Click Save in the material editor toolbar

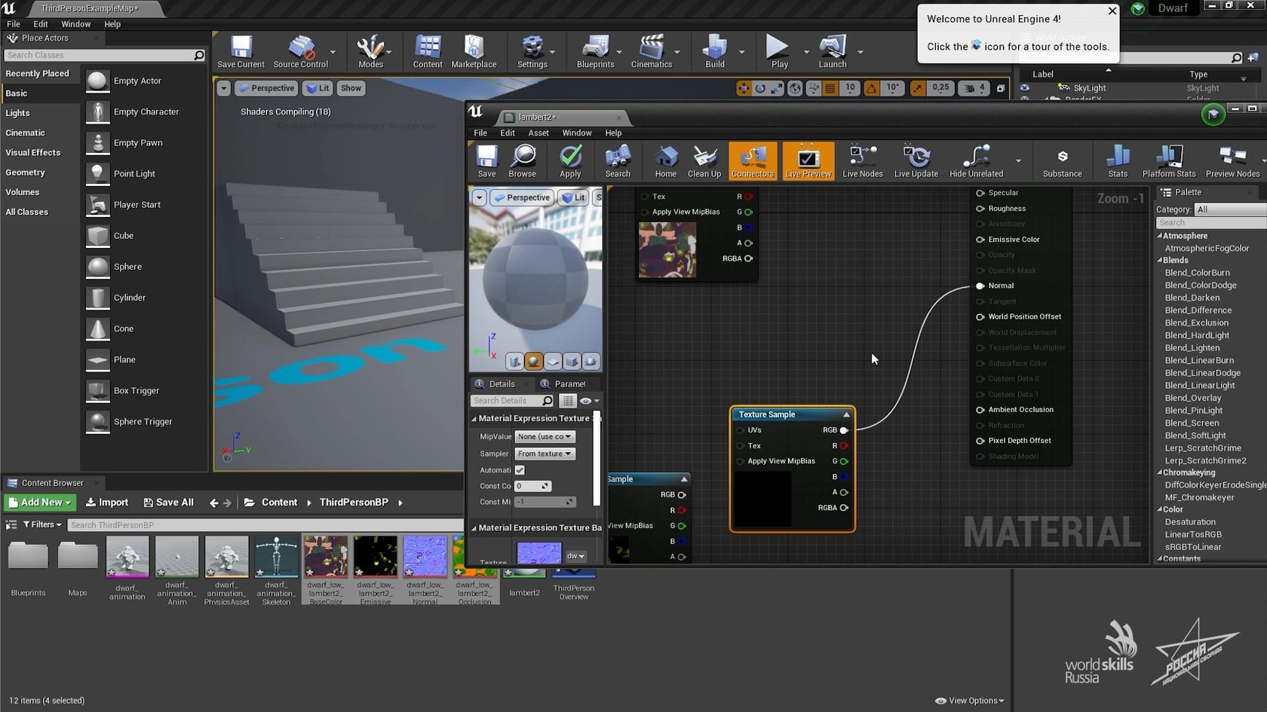tap(486, 161)
